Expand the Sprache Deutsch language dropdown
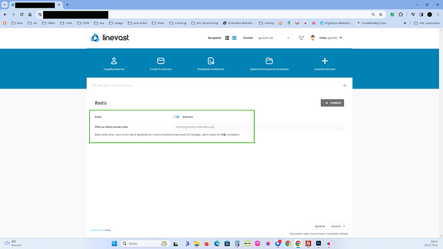The width and height of the screenshot is (443, 249). pyautogui.click(x=338, y=226)
